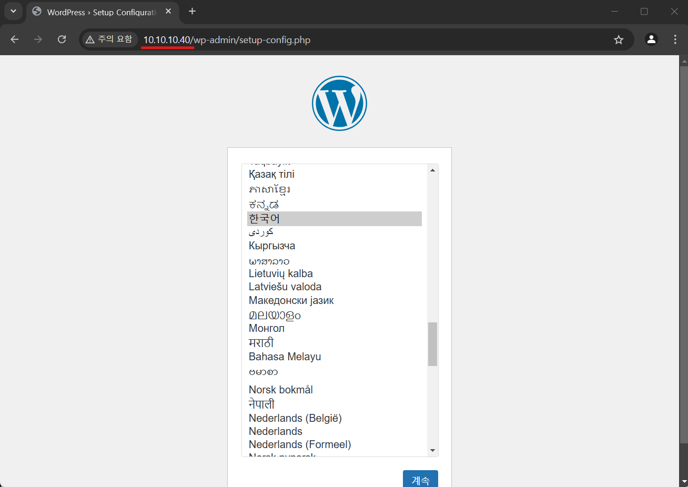Open the Chrome three-dot menu

tap(675, 39)
